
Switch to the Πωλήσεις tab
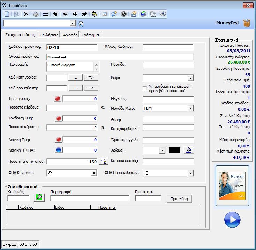(x=49, y=35)
